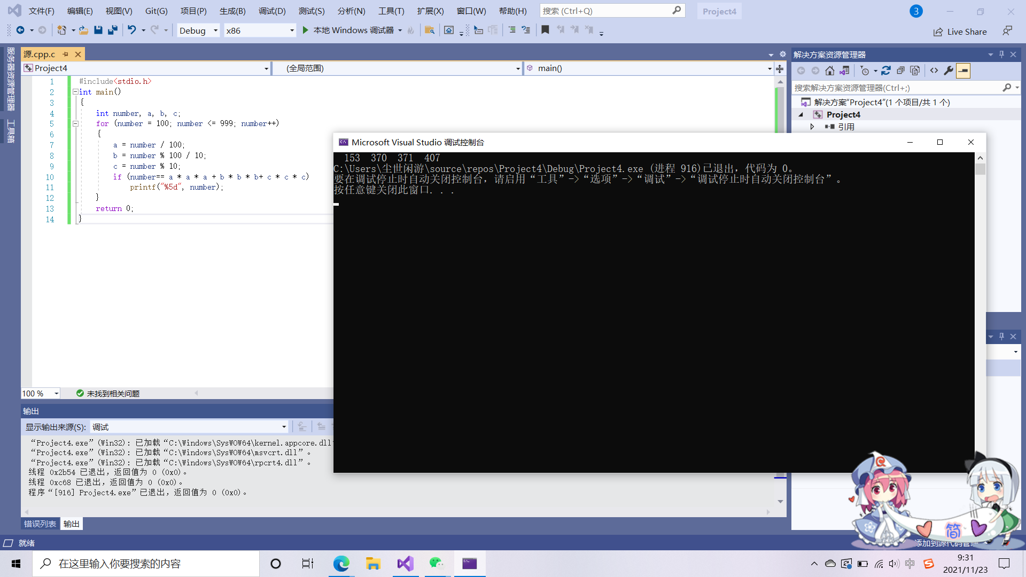Open the x86 platform dropdown
The image size is (1026, 577).
292,30
